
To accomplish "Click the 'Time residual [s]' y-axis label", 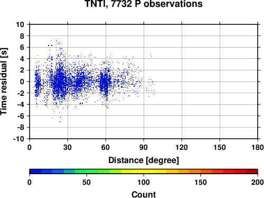I will (4, 82).
